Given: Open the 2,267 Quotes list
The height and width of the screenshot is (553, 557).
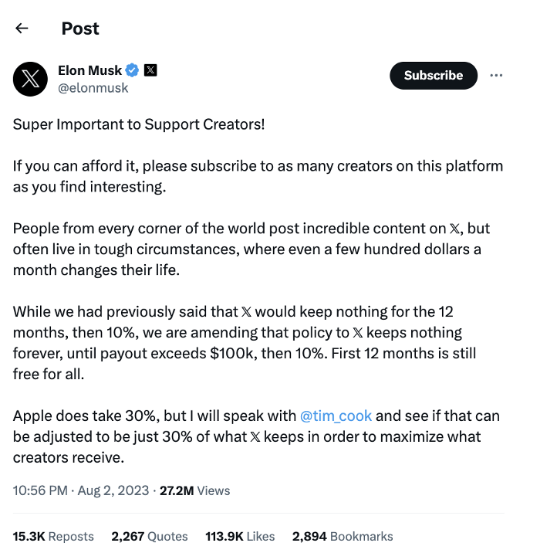Looking at the screenshot, I should (150, 536).
